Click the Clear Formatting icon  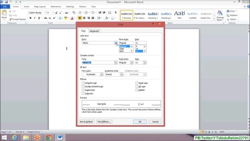click(x=74, y=13)
